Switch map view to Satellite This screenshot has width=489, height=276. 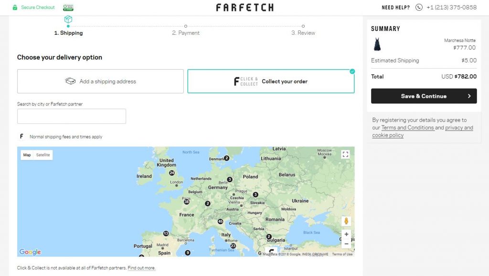[43, 155]
